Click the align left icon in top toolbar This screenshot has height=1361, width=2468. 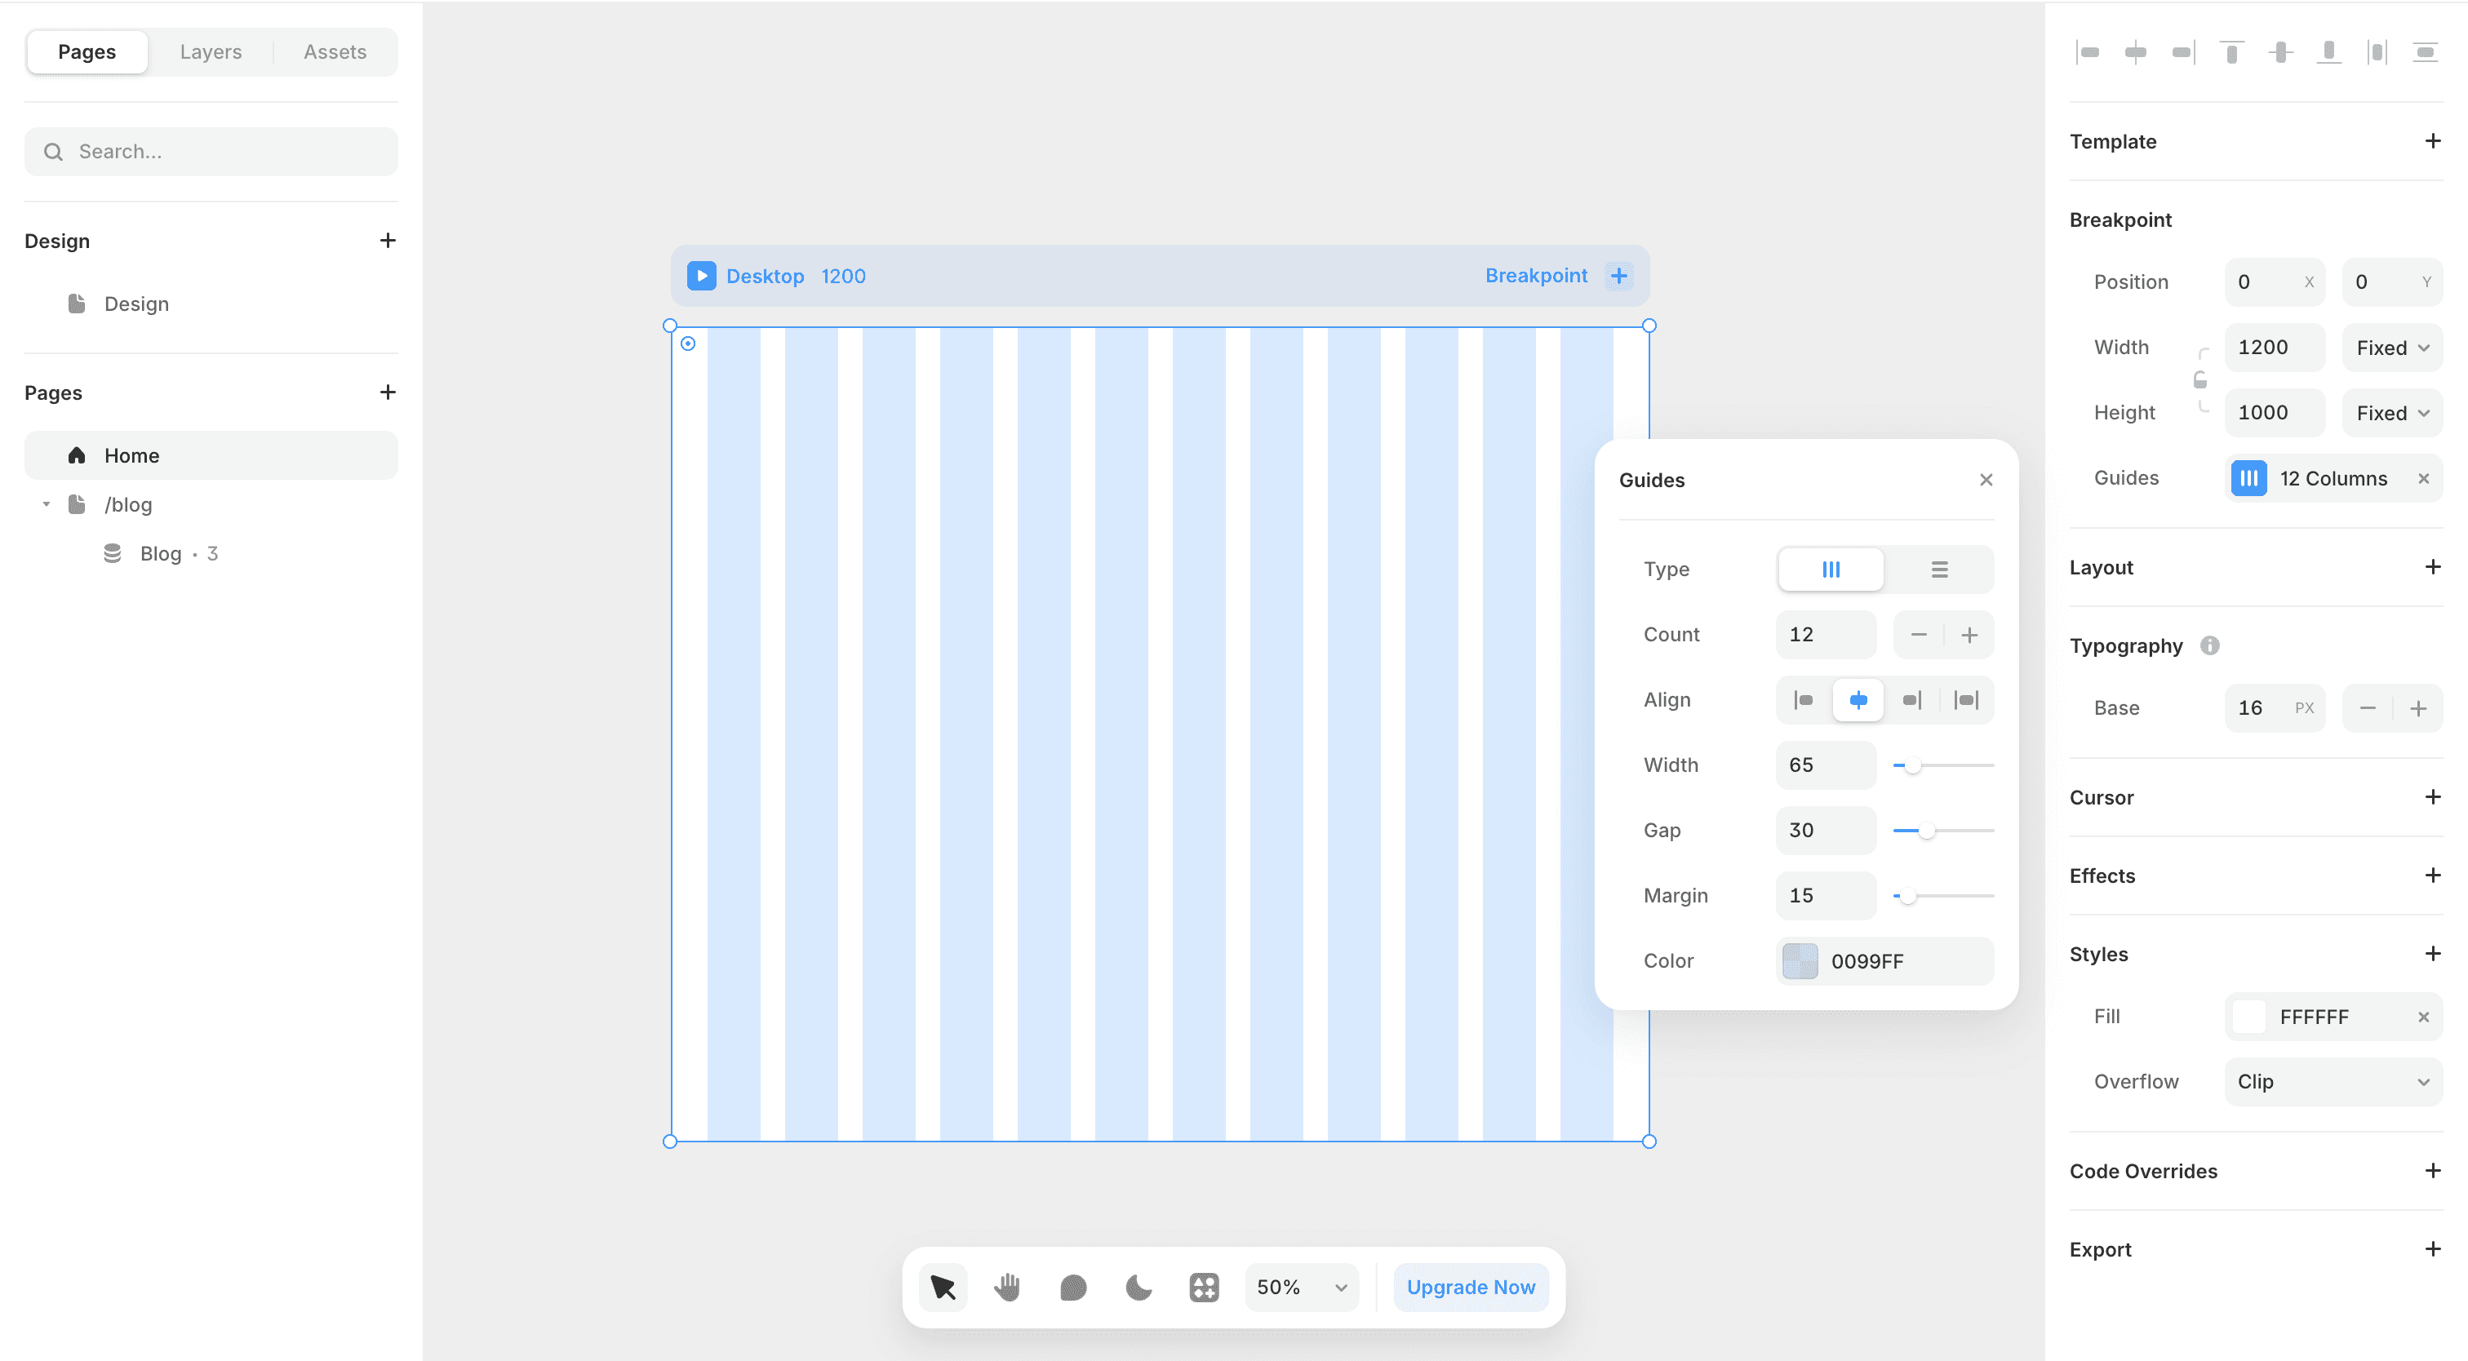2088,53
